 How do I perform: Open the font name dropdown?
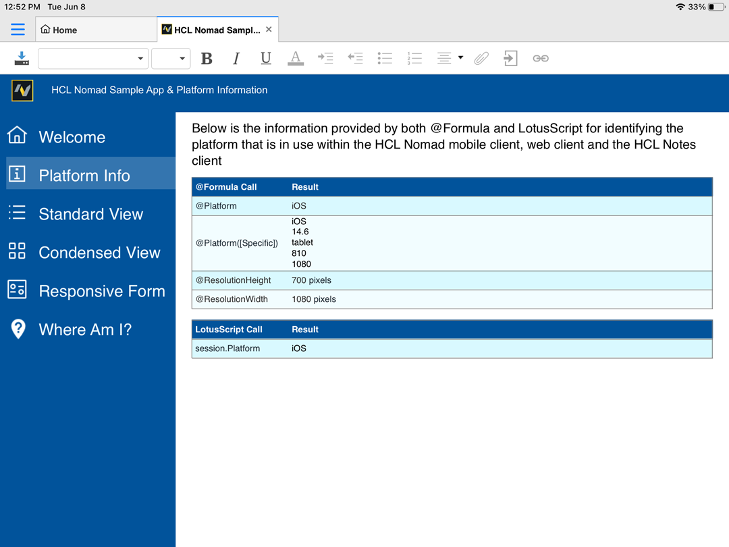pyautogui.click(x=93, y=59)
